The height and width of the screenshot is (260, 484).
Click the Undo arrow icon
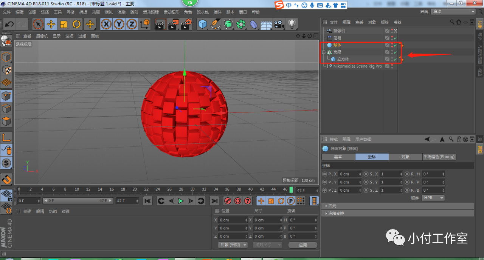9,25
